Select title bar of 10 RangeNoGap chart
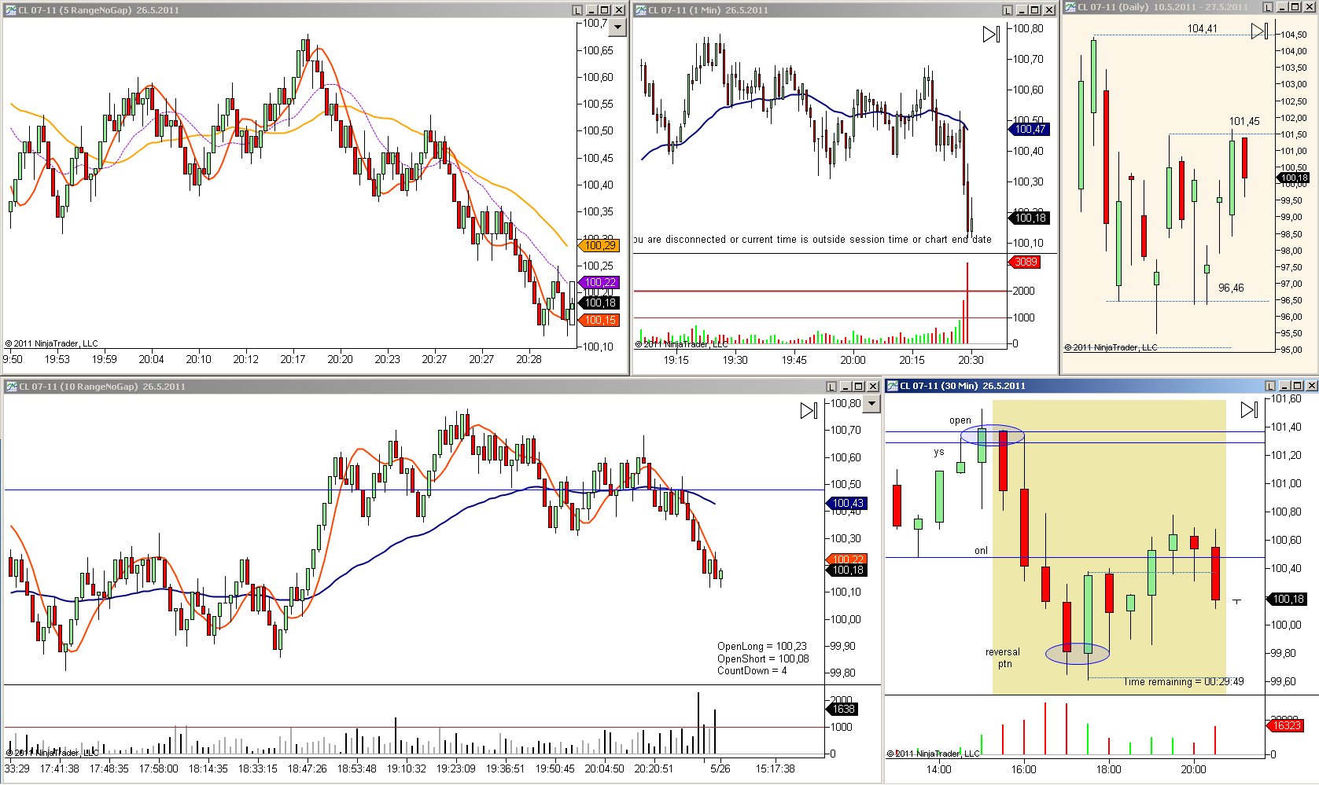1319x785 pixels. coord(440,387)
